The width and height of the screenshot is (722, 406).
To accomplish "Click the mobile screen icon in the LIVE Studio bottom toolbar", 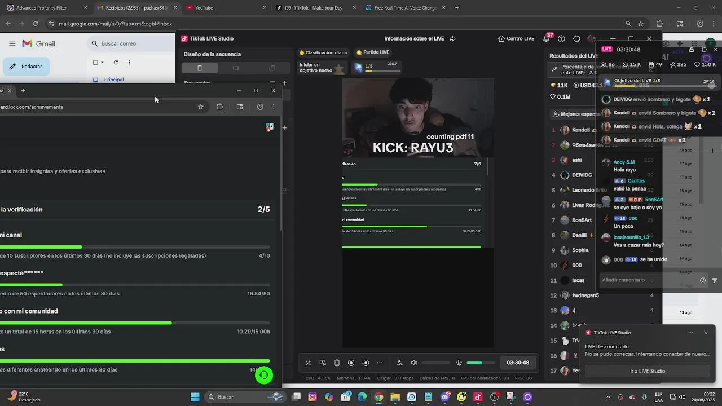I will coord(337,363).
